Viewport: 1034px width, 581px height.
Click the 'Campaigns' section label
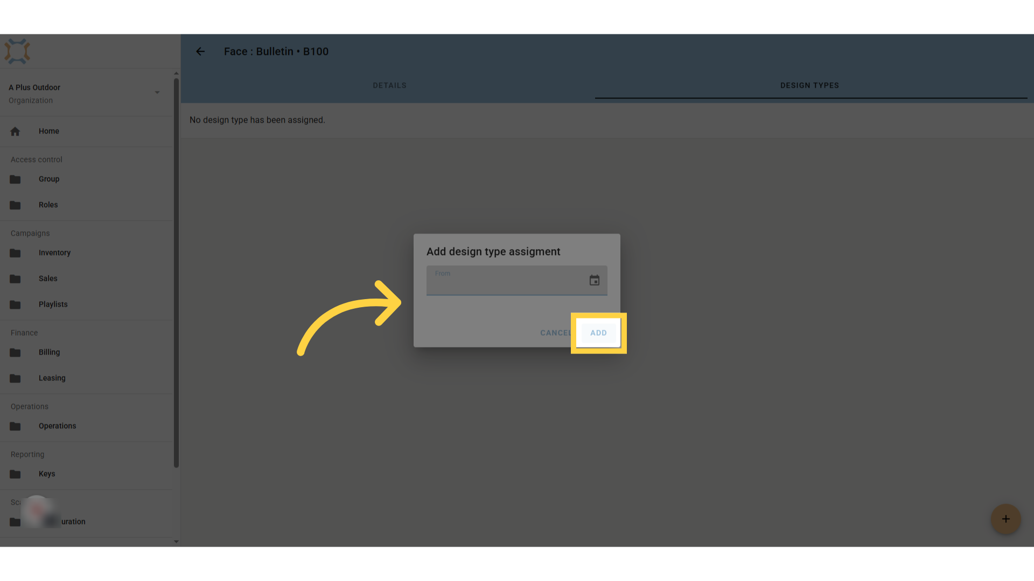(x=30, y=233)
